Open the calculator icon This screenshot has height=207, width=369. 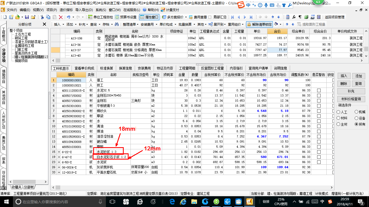point(288,17)
